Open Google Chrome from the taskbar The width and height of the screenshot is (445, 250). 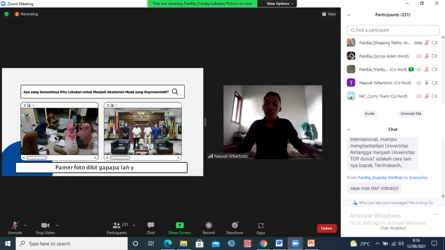pyautogui.click(x=263, y=243)
